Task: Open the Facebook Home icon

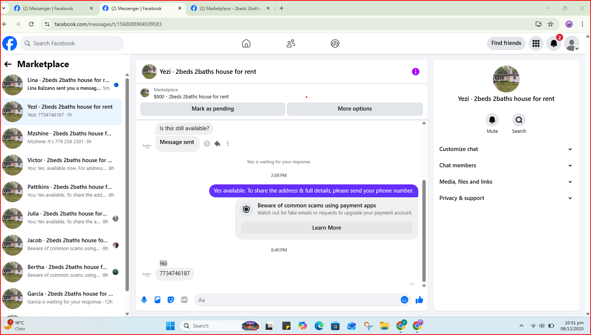Action: [246, 43]
